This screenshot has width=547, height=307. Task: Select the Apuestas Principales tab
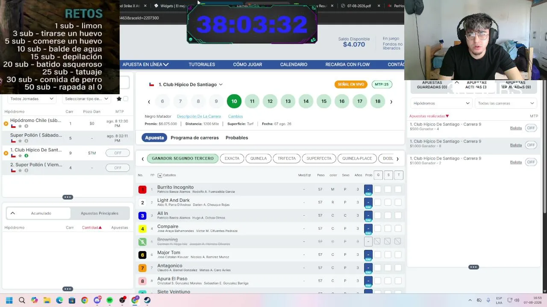[x=100, y=213]
